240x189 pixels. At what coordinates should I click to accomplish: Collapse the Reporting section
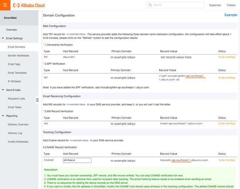coord(3,116)
